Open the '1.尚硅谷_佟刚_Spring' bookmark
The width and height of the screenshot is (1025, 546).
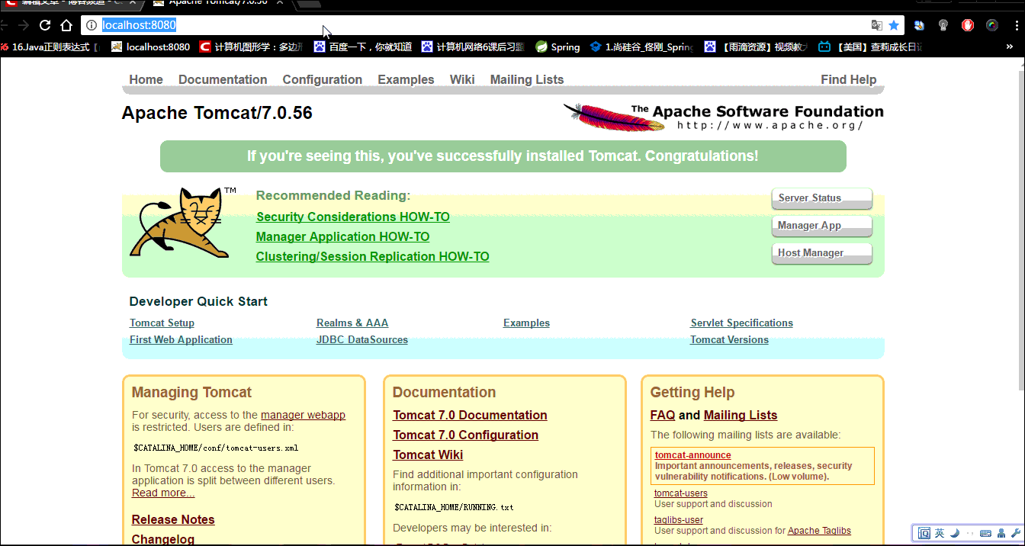click(x=641, y=47)
